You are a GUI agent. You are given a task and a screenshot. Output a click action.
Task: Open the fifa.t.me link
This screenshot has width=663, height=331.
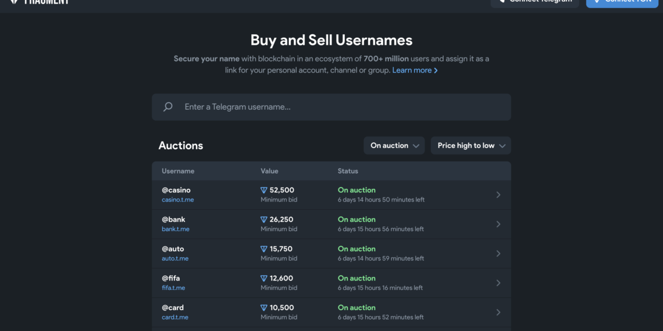(x=173, y=288)
